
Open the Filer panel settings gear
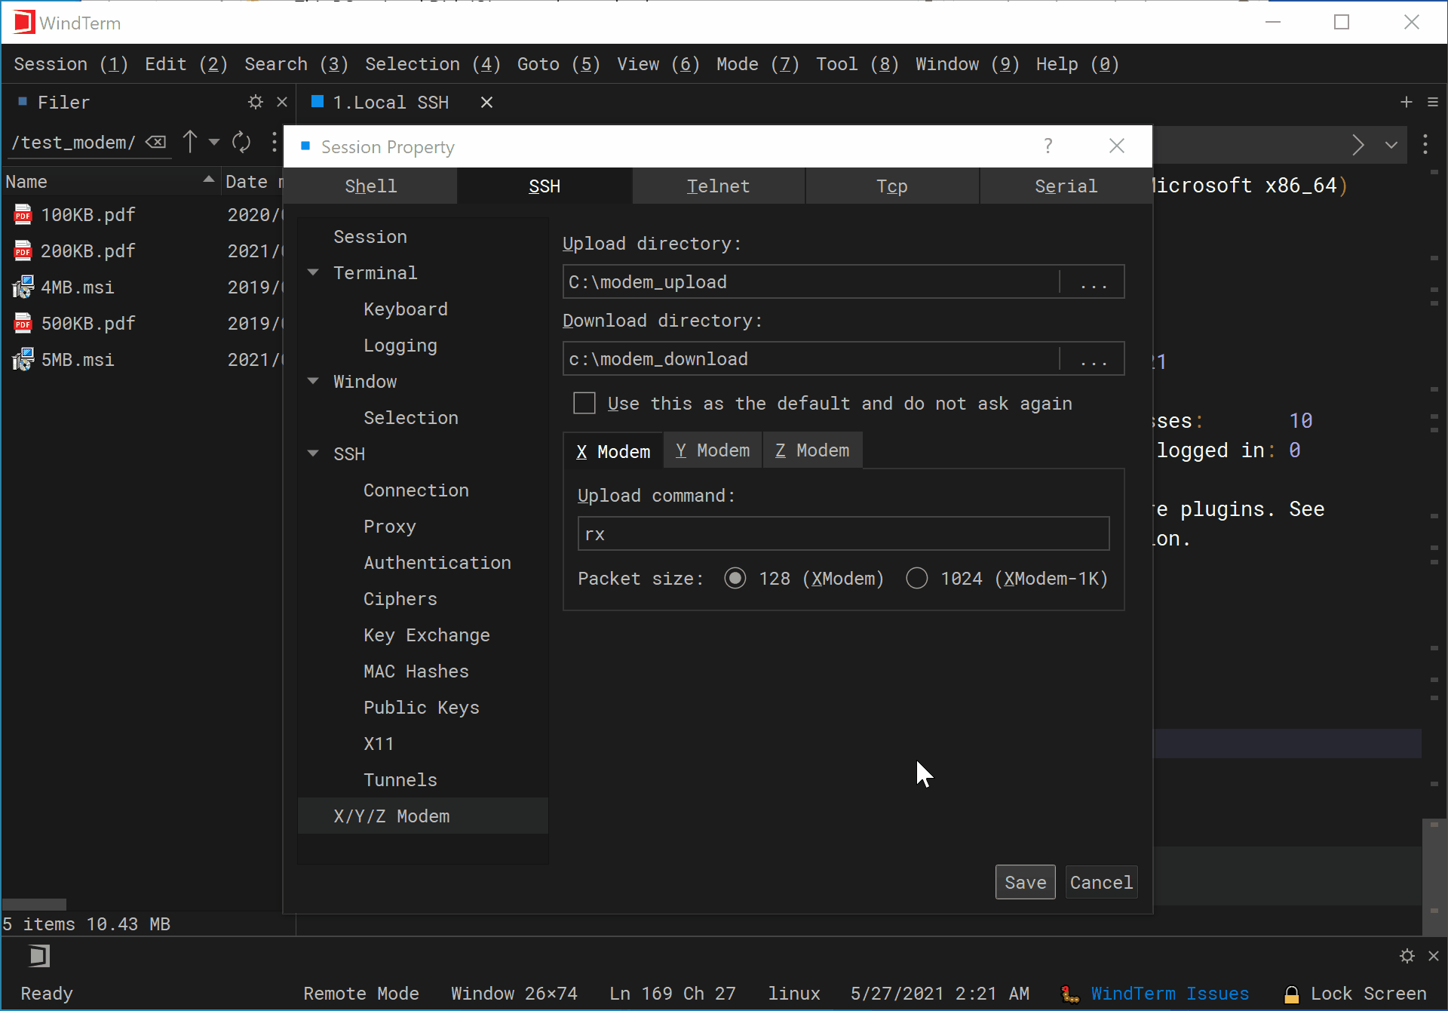tap(256, 102)
